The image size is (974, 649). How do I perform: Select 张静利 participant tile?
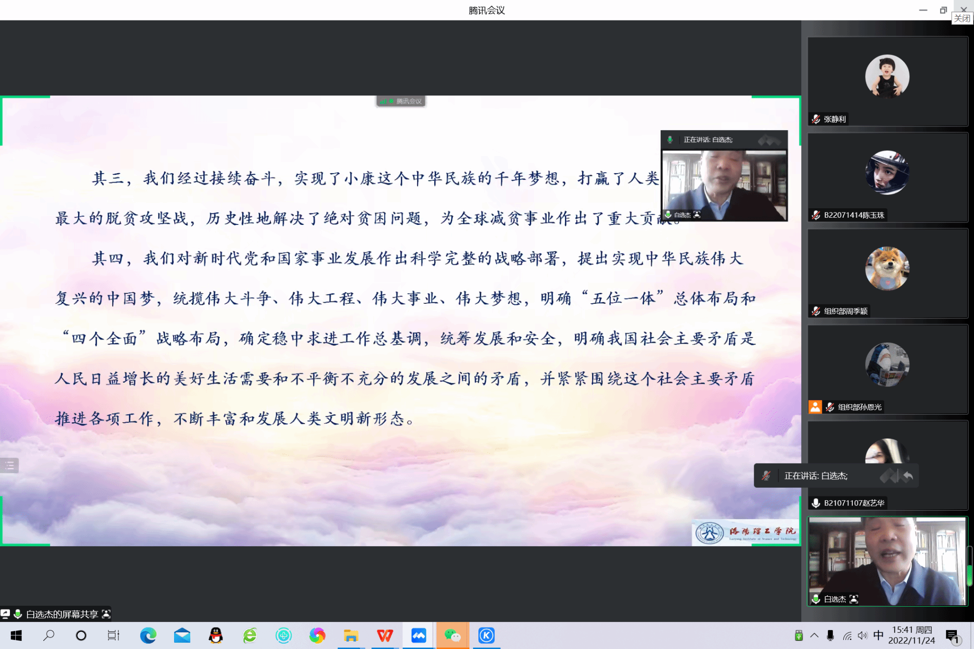coord(887,81)
